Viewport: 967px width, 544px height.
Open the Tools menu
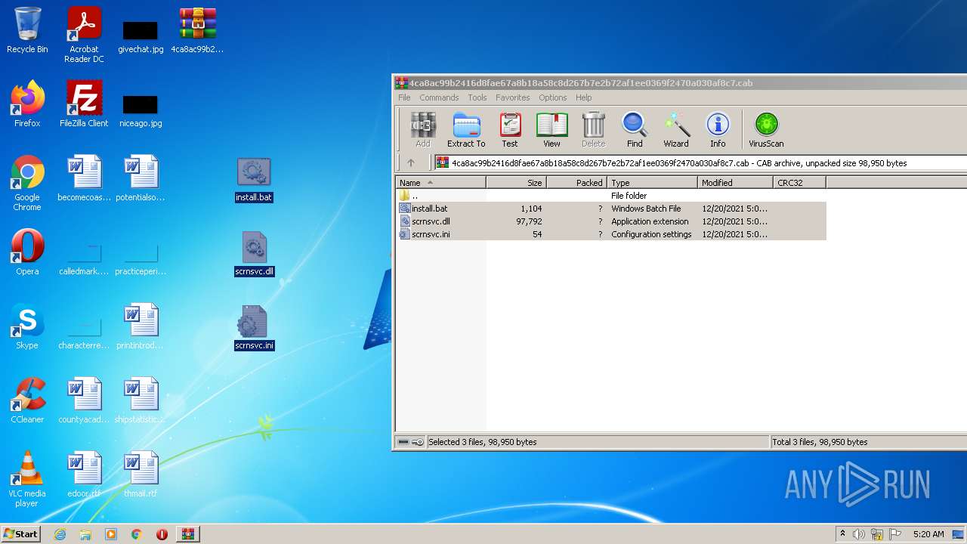[x=477, y=97]
